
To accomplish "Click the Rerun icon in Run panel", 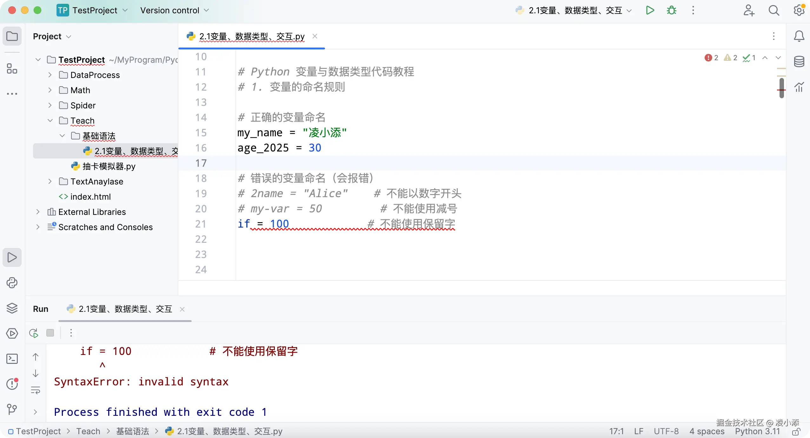I will [34, 333].
